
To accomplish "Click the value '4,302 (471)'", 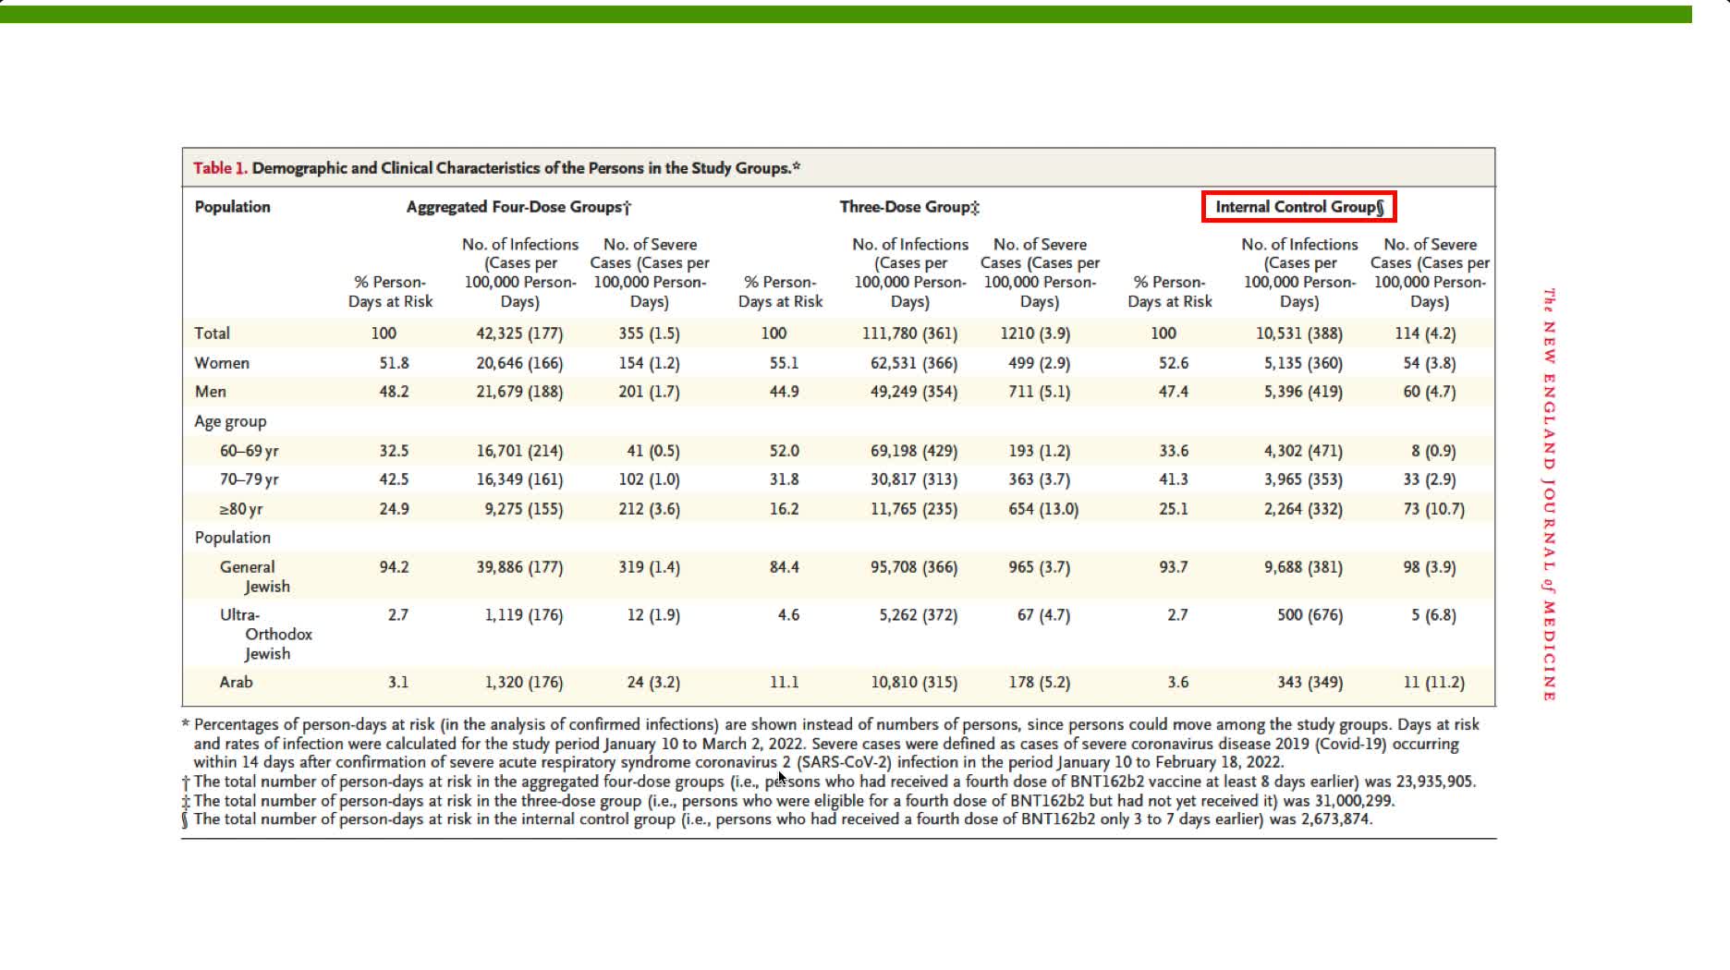I will pyautogui.click(x=1303, y=451).
